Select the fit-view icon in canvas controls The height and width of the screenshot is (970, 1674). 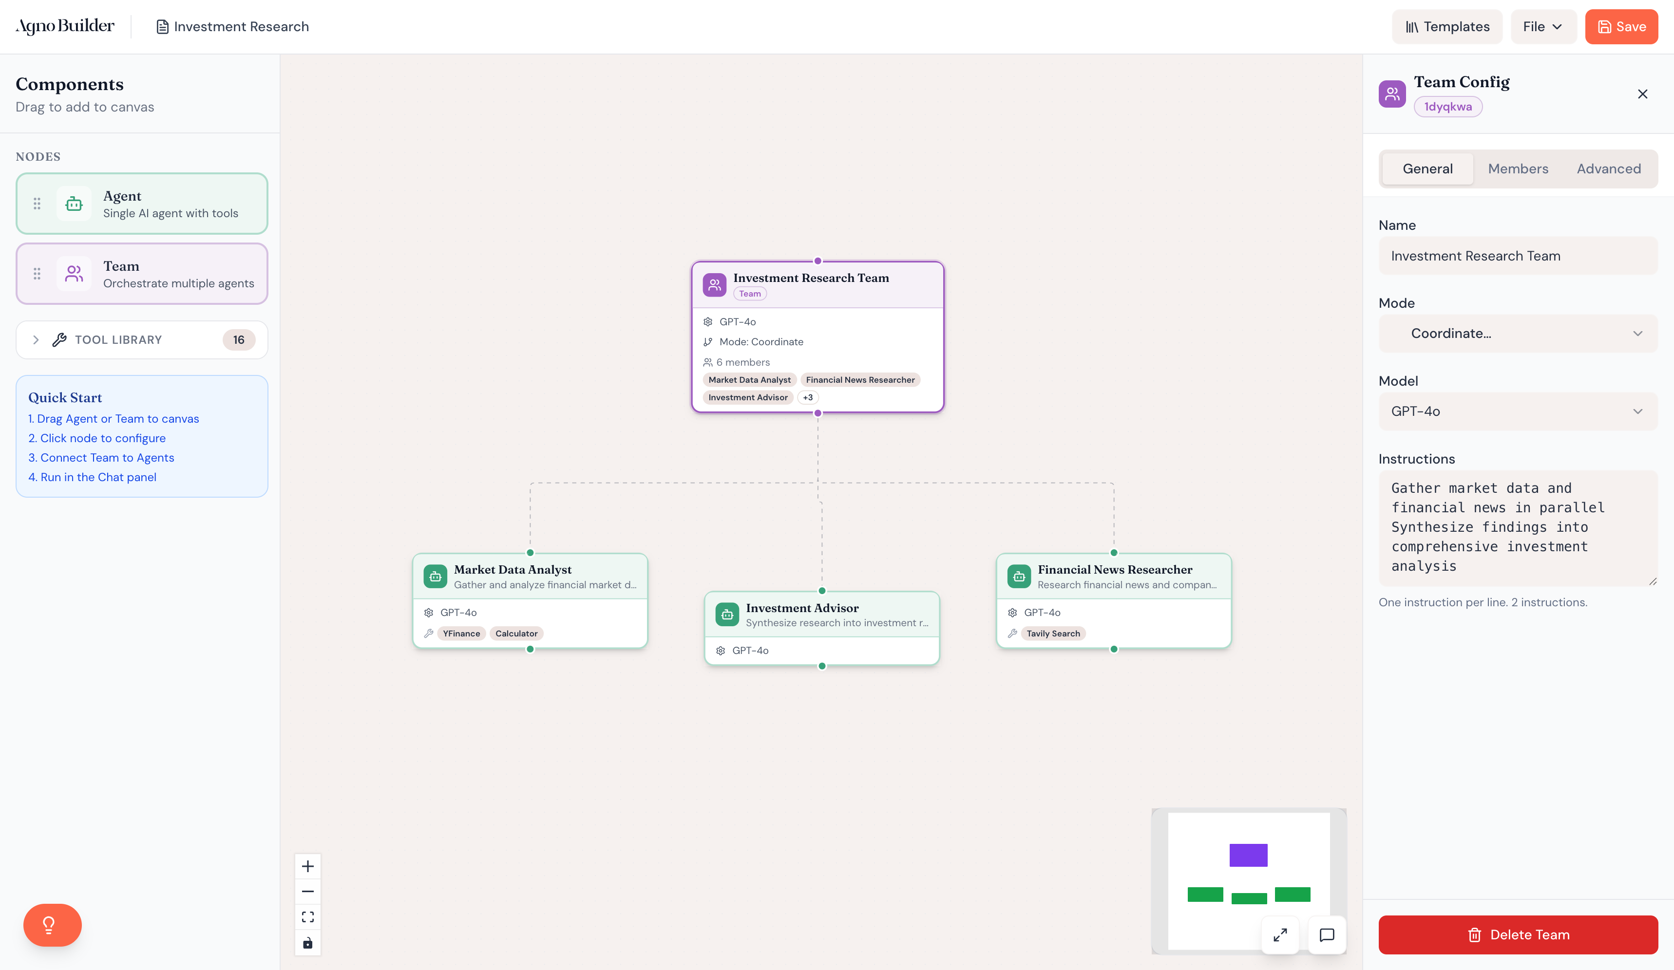(307, 916)
